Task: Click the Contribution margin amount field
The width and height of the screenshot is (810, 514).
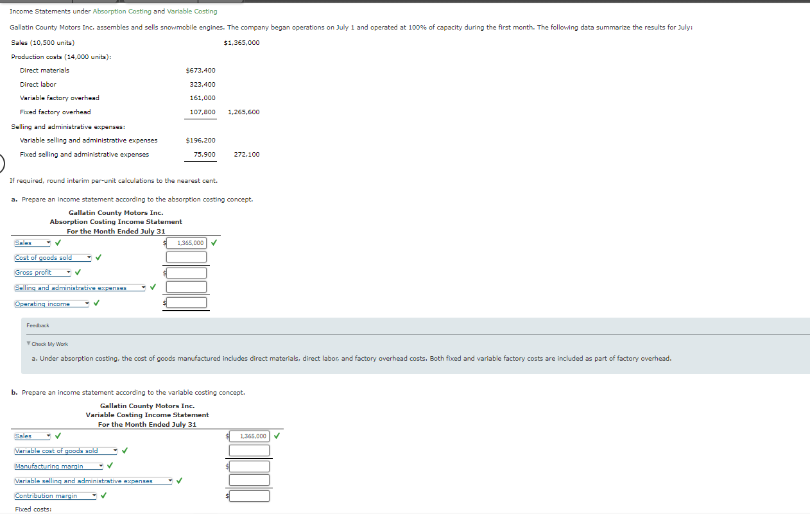Action: click(x=249, y=495)
